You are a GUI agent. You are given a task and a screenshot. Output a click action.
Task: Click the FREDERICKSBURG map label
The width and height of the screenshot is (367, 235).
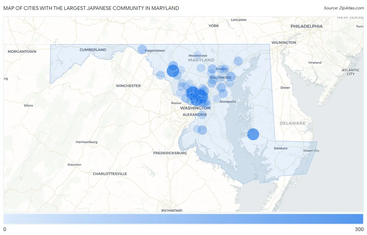pos(170,153)
